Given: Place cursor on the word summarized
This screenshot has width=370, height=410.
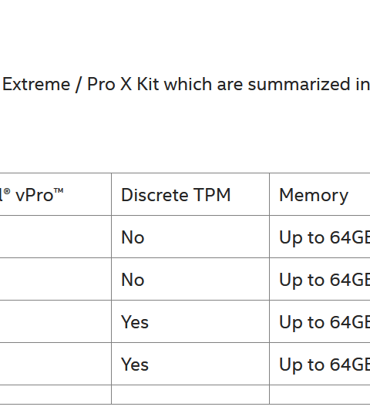Looking at the screenshot, I should 299,84.
